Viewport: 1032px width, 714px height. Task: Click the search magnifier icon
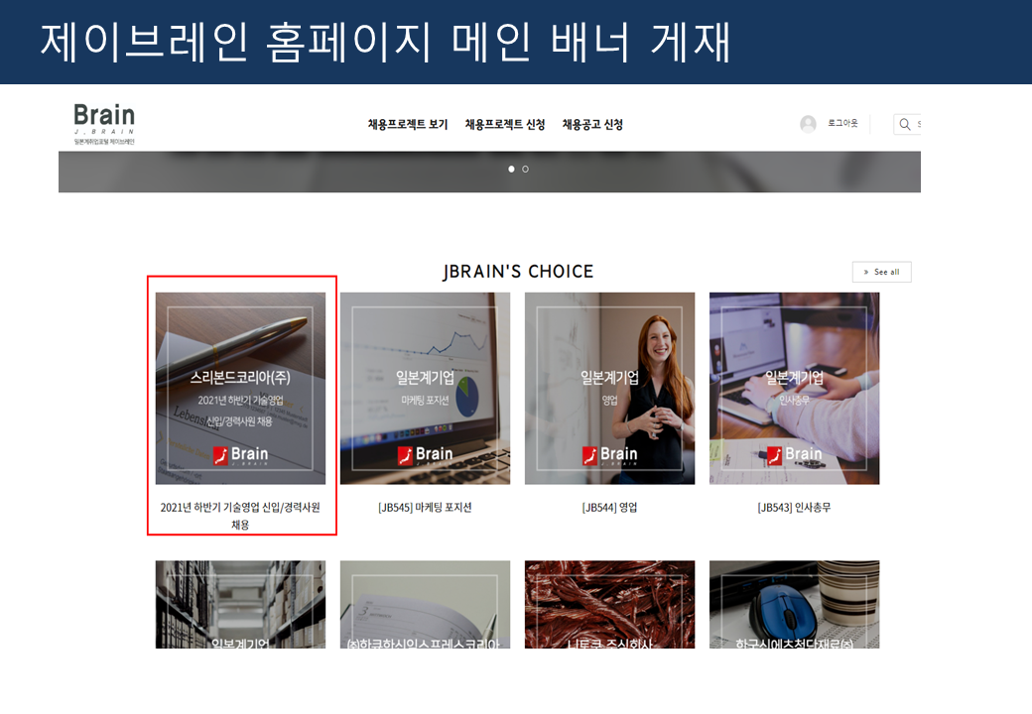(x=905, y=124)
